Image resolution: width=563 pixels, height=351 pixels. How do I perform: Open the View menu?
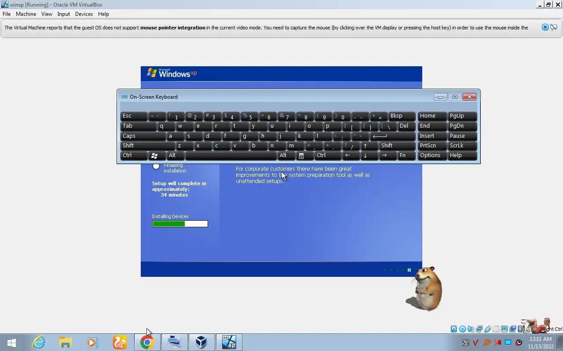(x=47, y=14)
